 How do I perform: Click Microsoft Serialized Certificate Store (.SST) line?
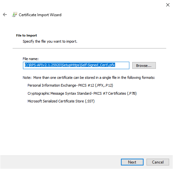coord(61,101)
